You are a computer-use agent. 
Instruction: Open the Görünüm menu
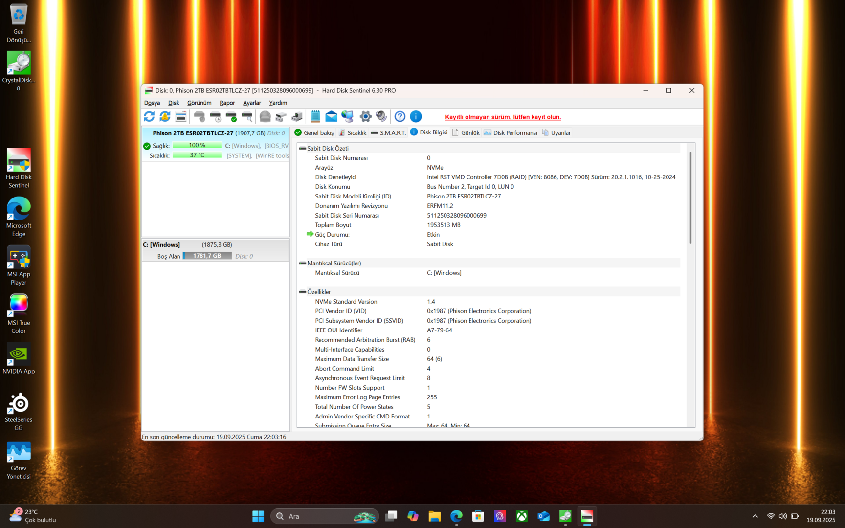click(x=199, y=103)
